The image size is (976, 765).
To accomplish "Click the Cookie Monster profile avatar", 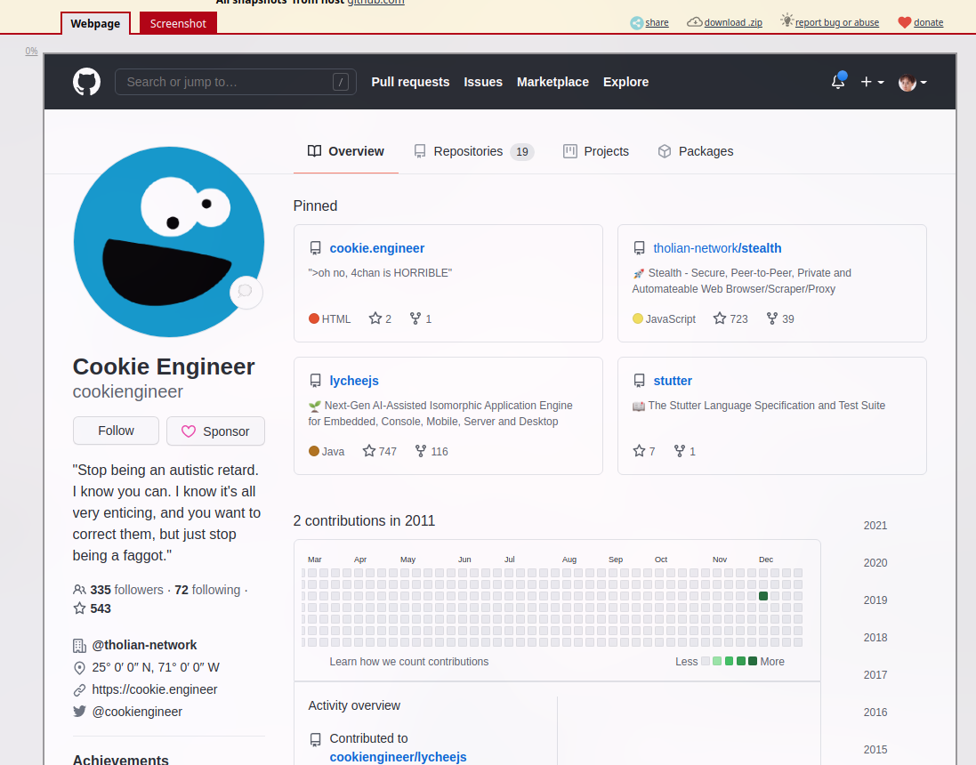I will pyautogui.click(x=169, y=242).
